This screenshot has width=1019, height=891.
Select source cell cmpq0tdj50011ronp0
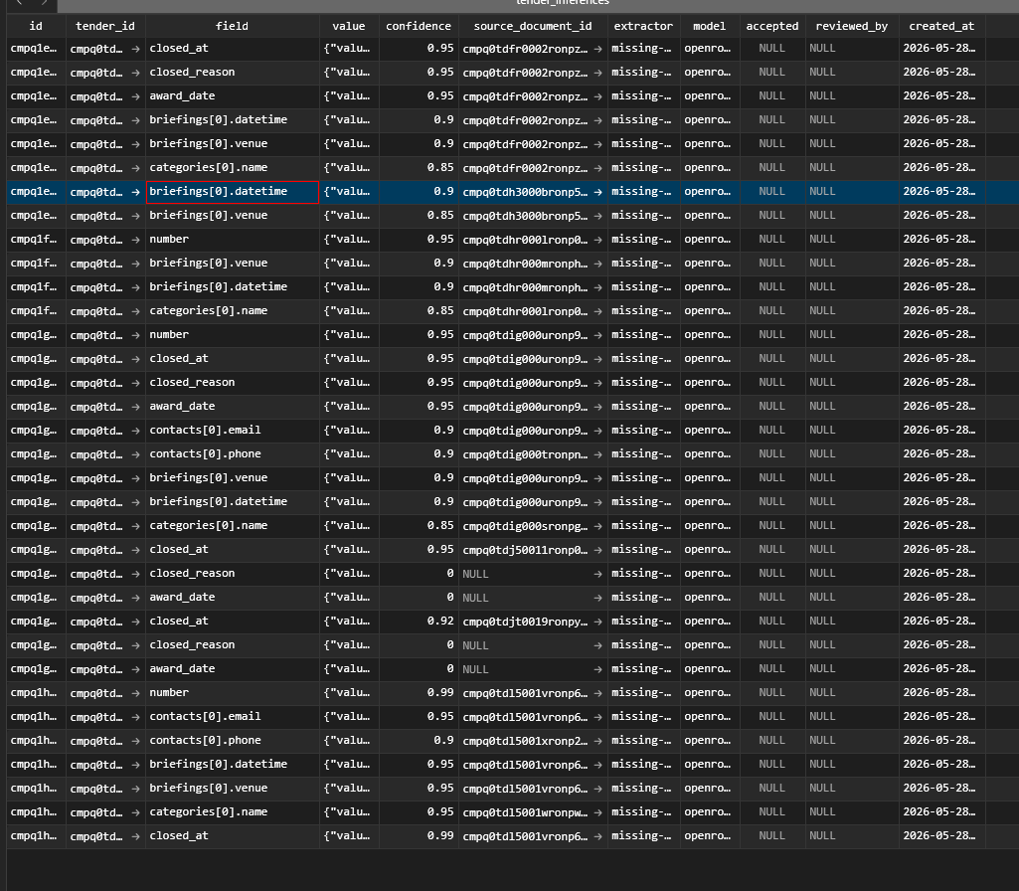tap(533, 550)
